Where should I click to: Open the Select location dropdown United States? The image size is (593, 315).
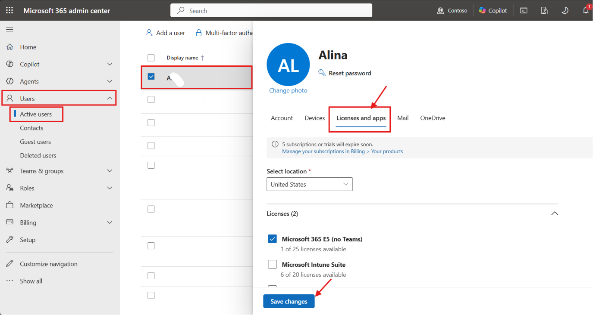click(310, 184)
